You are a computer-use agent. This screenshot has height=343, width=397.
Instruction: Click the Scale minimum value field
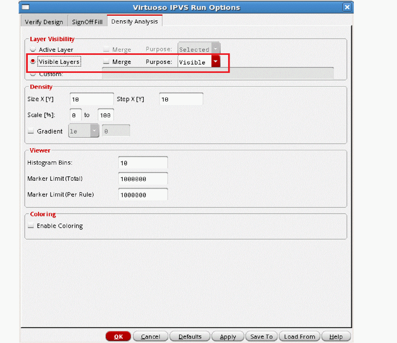click(x=76, y=115)
